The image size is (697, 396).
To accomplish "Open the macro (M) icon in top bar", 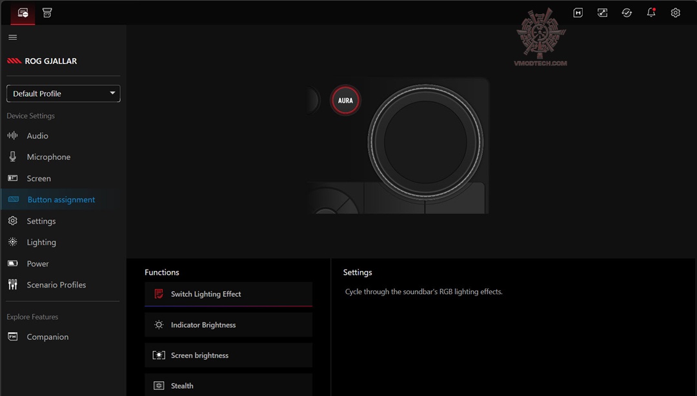I will coord(578,13).
